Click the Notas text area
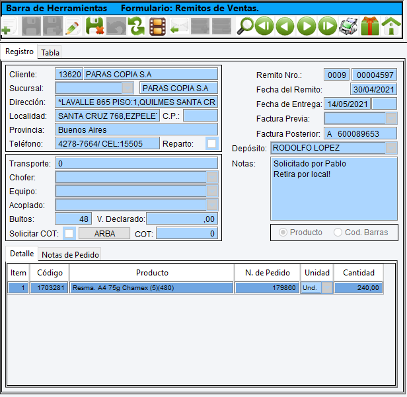This screenshot has width=407, height=397. coord(334,189)
